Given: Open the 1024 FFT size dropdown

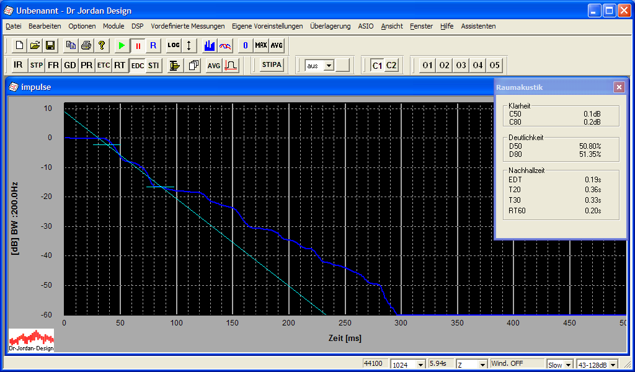Looking at the screenshot, I should tap(422, 365).
